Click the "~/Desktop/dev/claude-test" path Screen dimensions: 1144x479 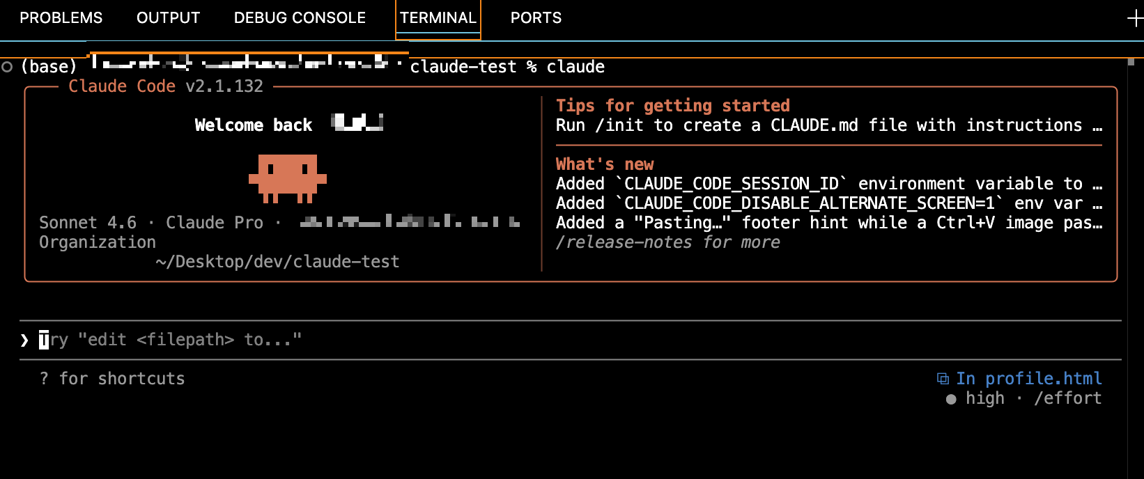point(278,262)
